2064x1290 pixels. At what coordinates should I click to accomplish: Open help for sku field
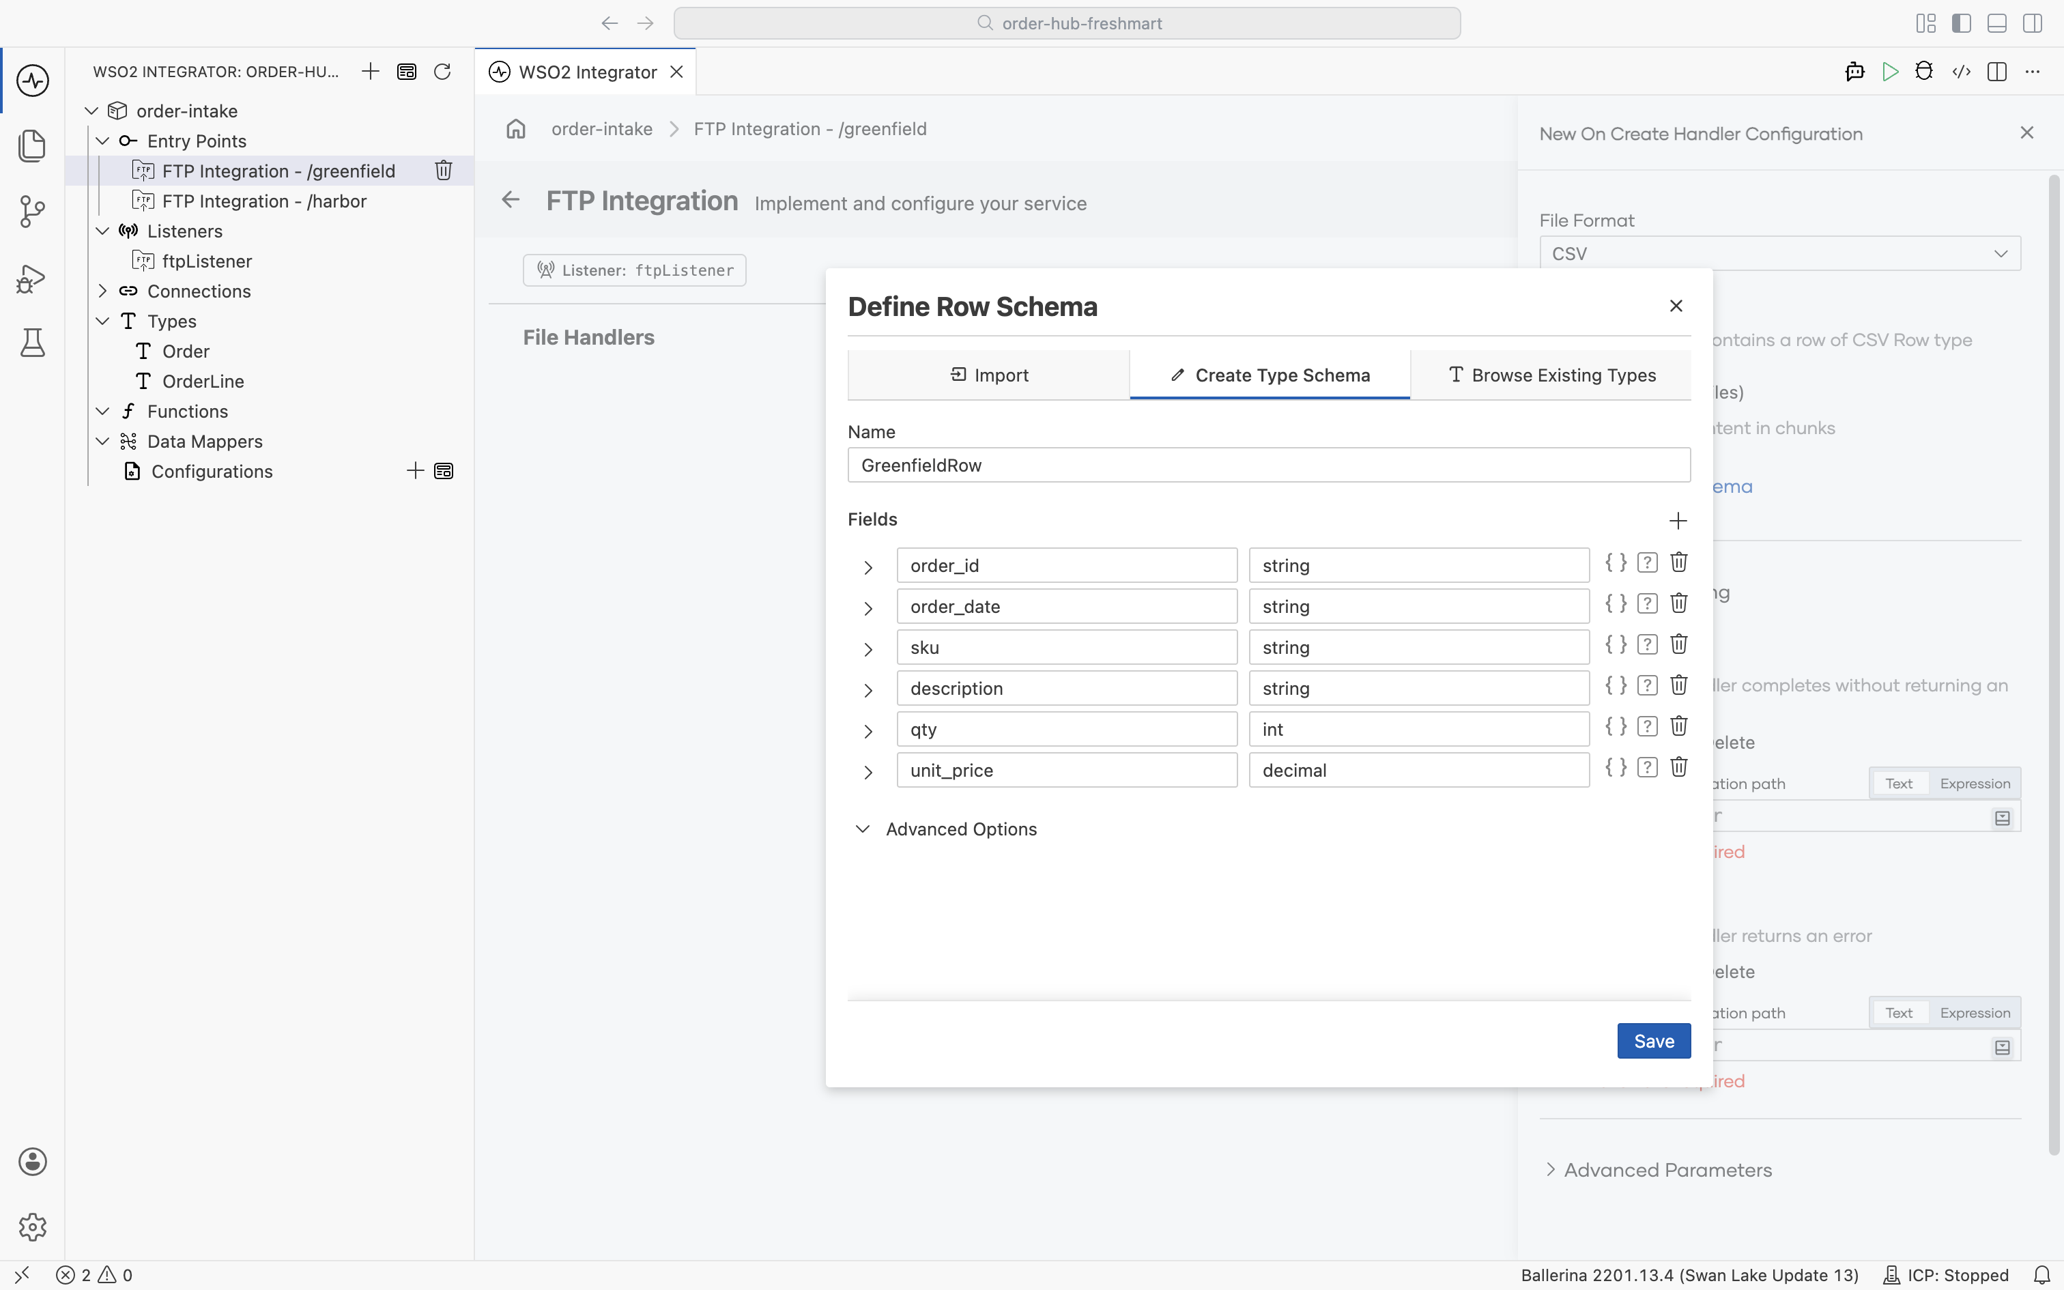1647,644
